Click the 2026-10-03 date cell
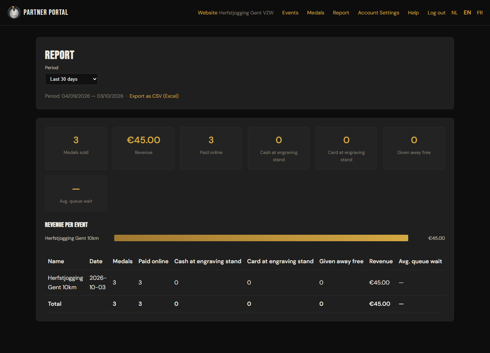The image size is (490, 353). [98, 283]
